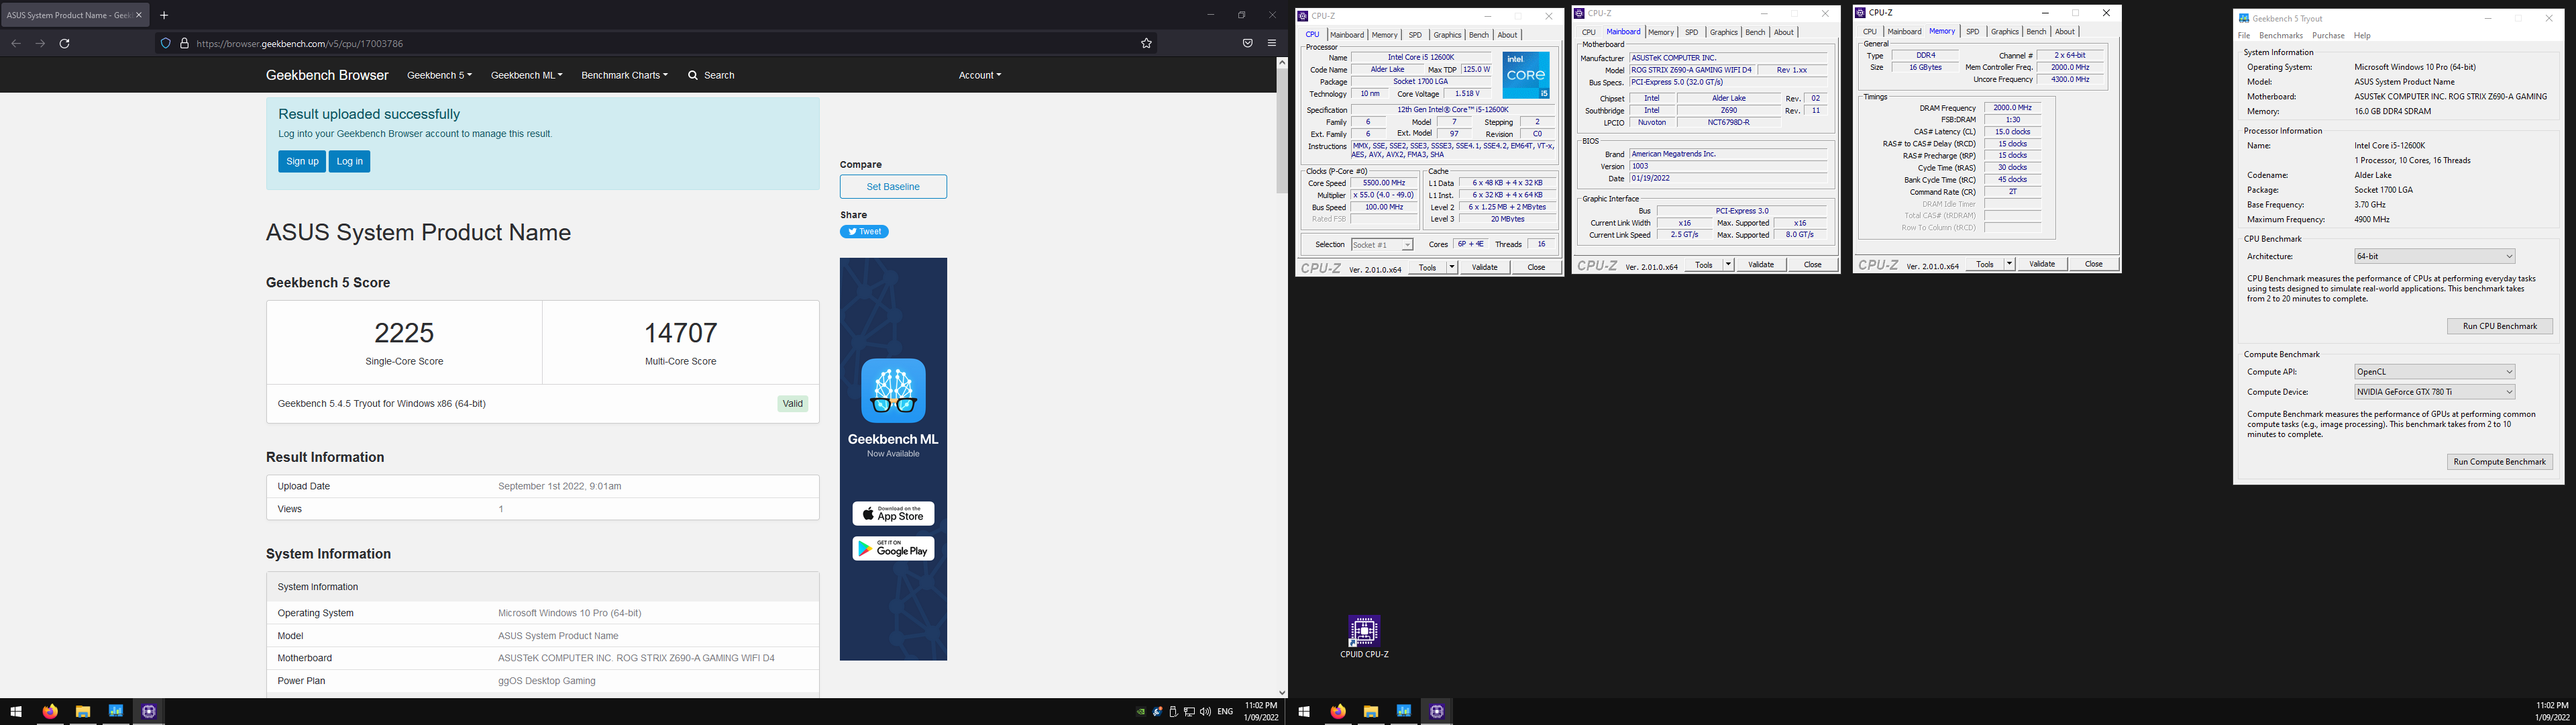Click the Set Baseline button
2576x725 pixels.
click(893, 186)
